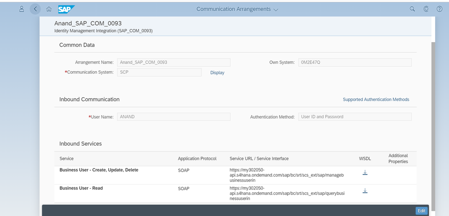Download WSDL for Business User - Read
Viewport: 449px width, 216px height.
click(x=365, y=191)
